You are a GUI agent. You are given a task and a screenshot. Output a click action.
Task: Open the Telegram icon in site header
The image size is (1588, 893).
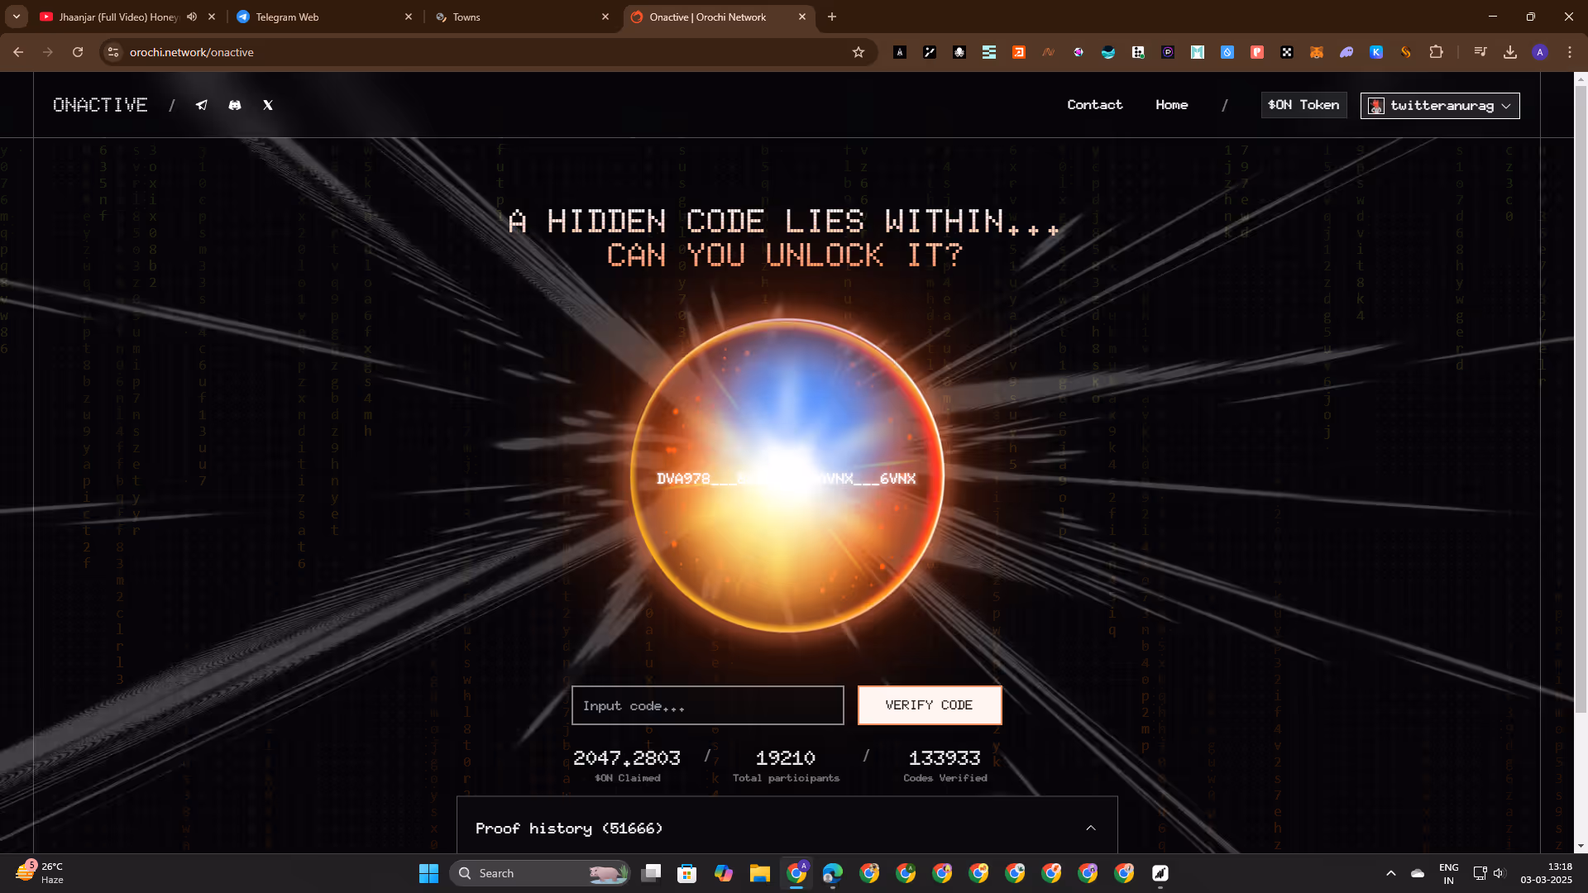tap(201, 105)
